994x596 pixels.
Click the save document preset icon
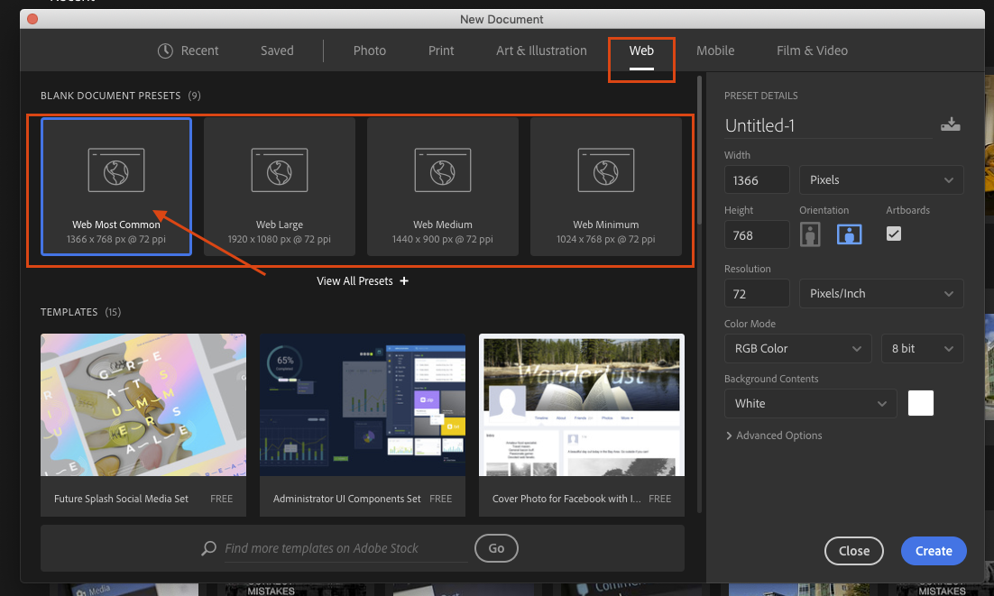point(951,124)
